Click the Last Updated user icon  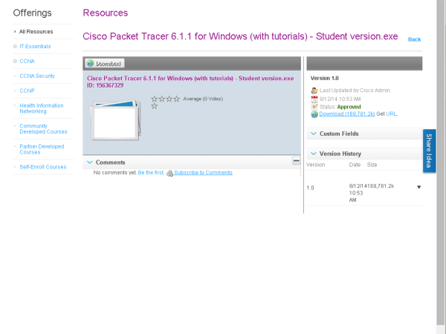coord(314,91)
